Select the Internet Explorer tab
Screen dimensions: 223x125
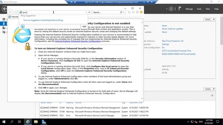(x=13, y=17)
